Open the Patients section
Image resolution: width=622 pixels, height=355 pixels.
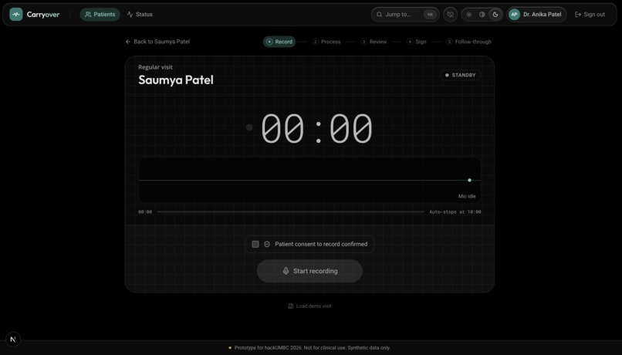coord(100,15)
